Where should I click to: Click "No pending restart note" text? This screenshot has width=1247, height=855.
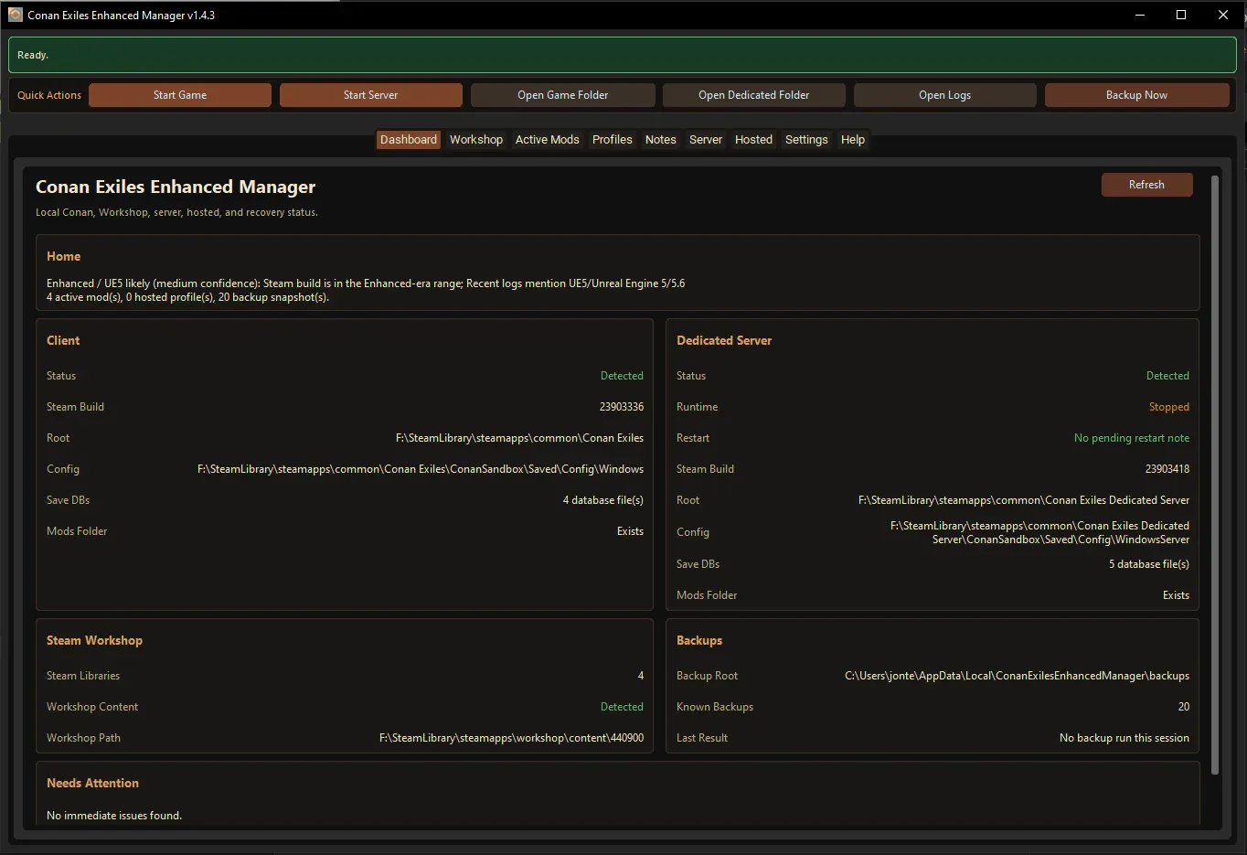(x=1132, y=438)
